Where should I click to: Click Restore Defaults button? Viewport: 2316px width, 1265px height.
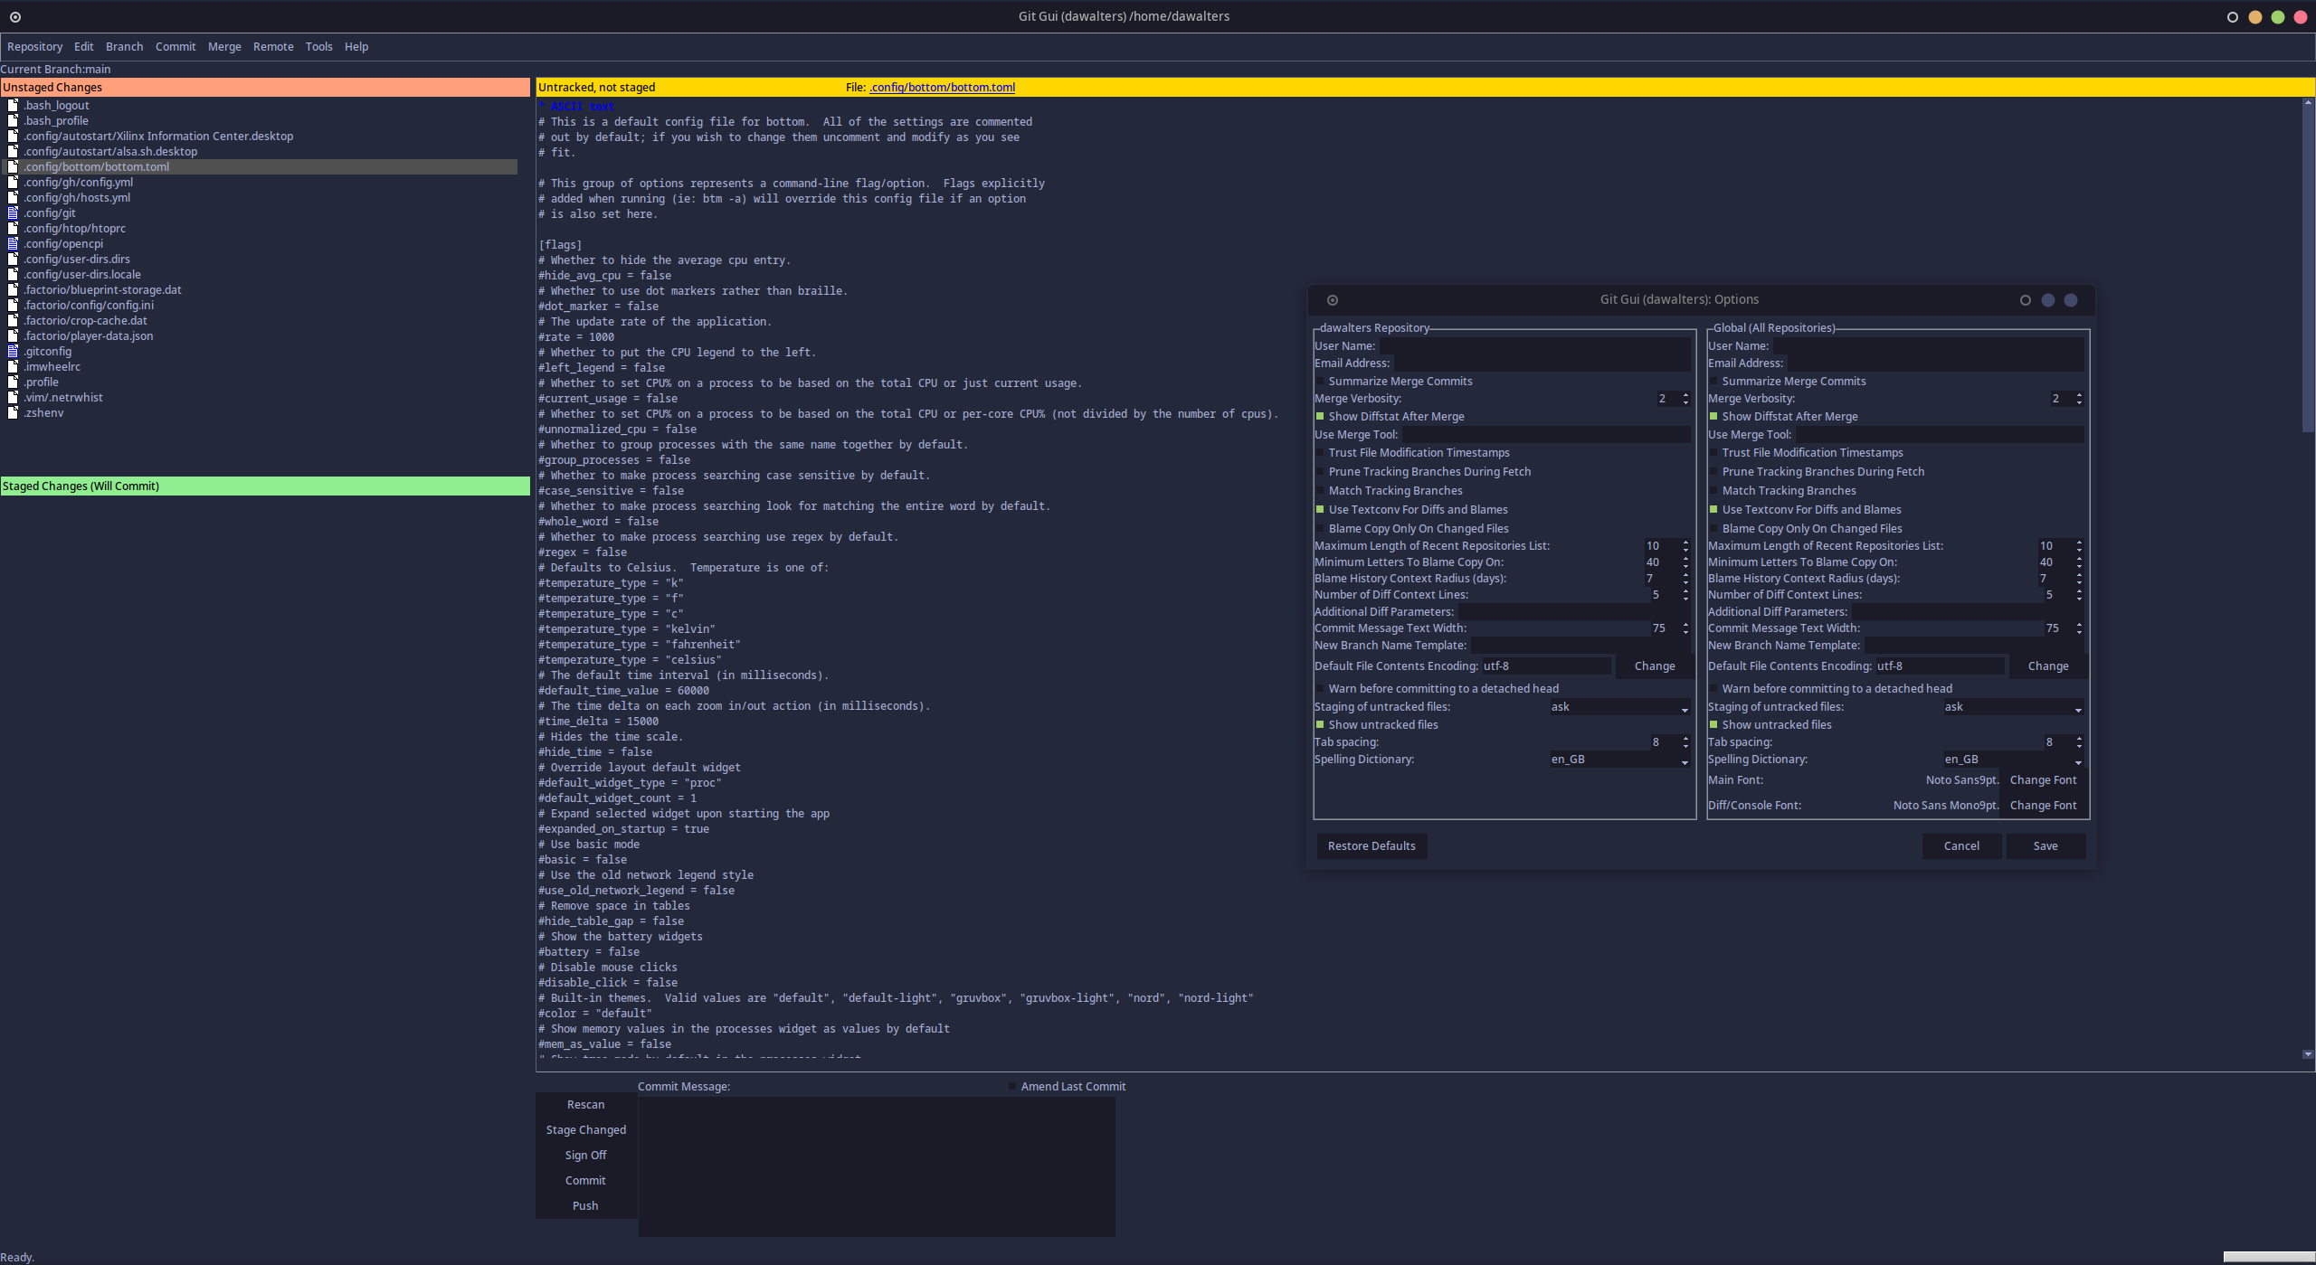tap(1372, 846)
